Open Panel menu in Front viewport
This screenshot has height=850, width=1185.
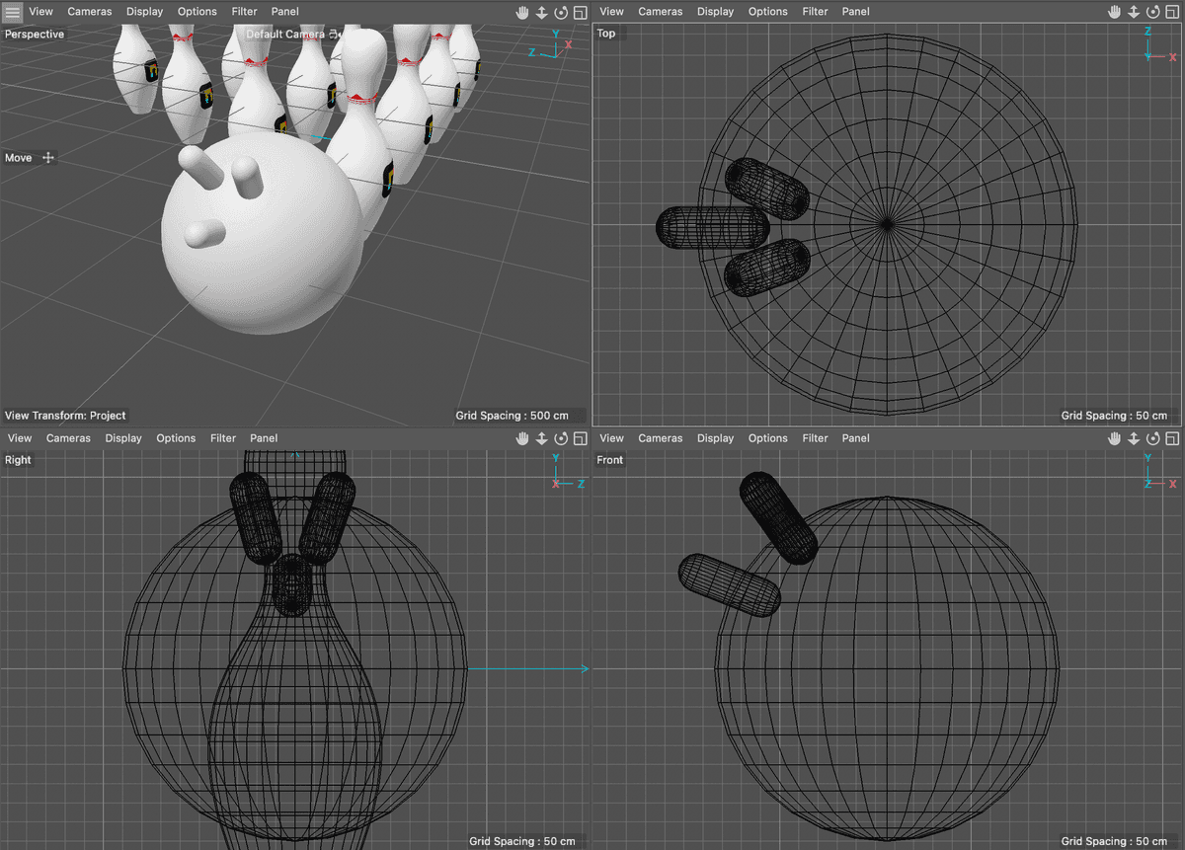tap(856, 438)
